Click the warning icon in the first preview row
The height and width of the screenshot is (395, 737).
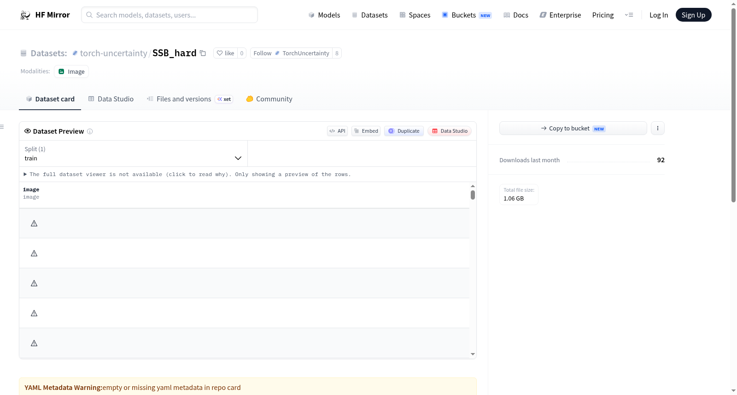34,224
